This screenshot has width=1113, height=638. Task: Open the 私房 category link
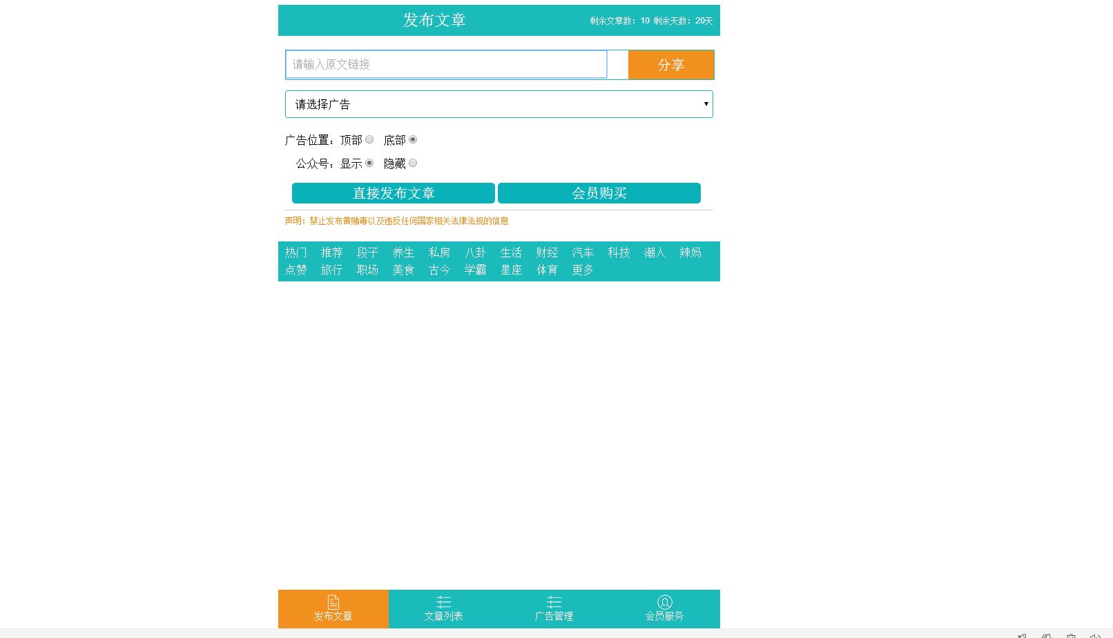point(440,252)
